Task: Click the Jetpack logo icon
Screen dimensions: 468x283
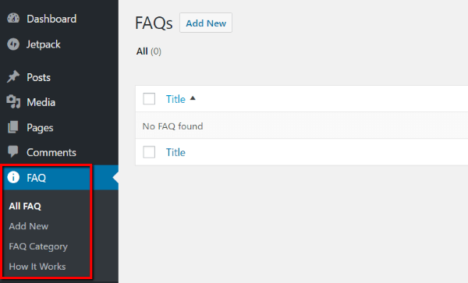Action: point(13,44)
